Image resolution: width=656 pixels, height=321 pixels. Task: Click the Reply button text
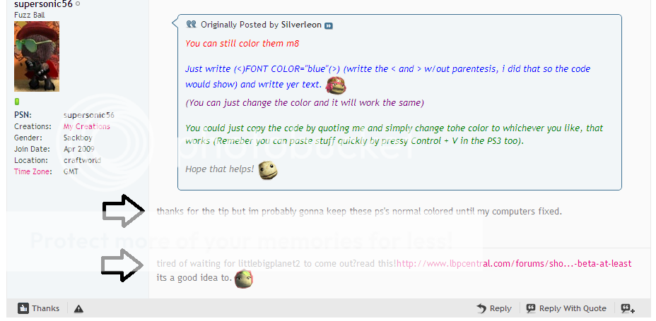point(500,308)
